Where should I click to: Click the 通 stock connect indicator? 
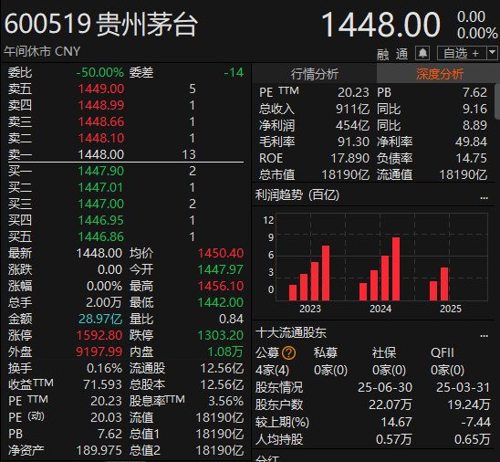click(x=401, y=54)
